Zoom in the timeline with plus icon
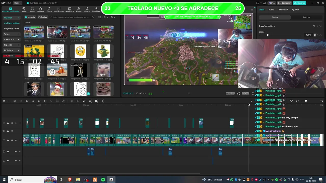 tap(322, 101)
